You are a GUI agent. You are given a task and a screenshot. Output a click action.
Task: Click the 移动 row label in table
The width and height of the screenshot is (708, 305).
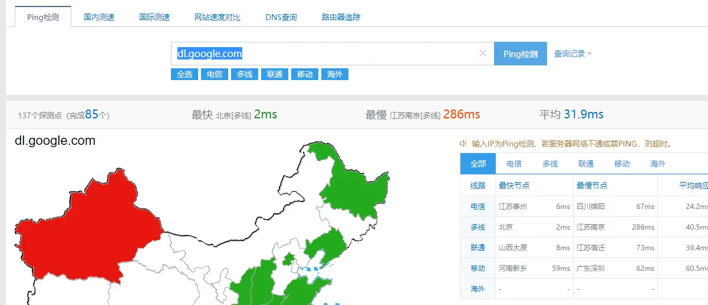[478, 268]
